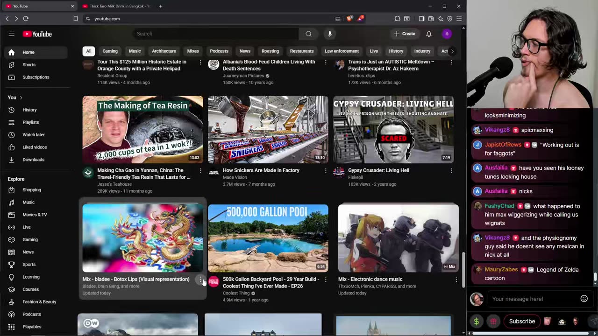Click the Create button
Viewport: 598px width, 336px height.
[405, 34]
